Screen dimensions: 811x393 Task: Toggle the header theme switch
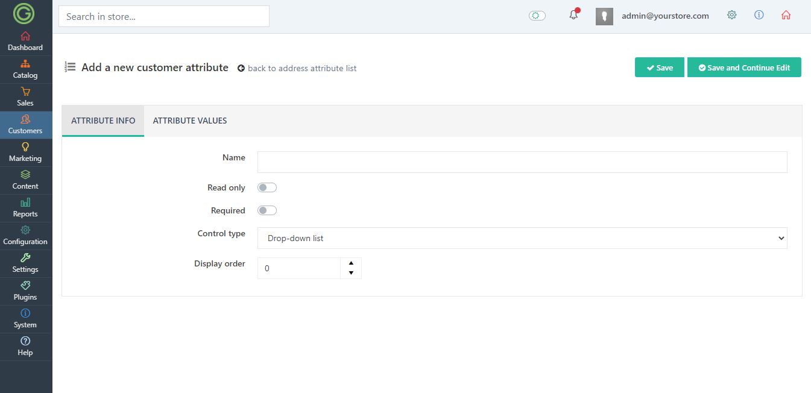(x=537, y=16)
